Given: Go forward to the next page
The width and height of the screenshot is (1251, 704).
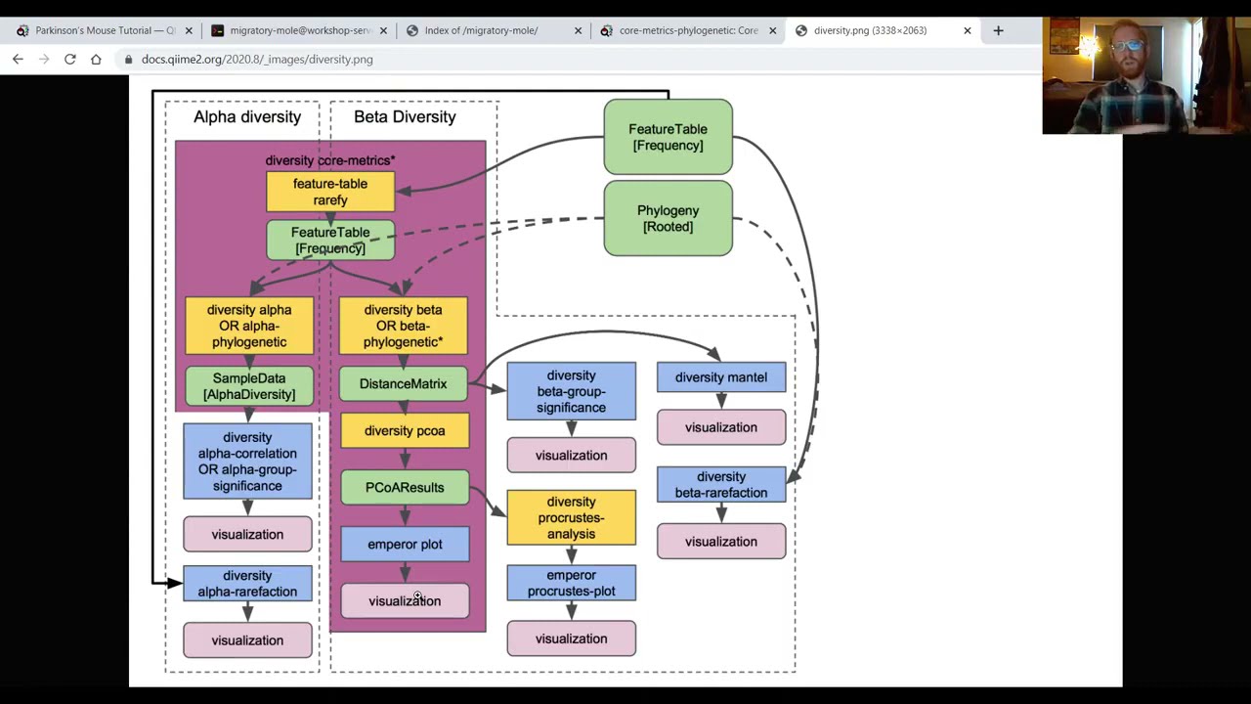Looking at the screenshot, I should click(44, 60).
